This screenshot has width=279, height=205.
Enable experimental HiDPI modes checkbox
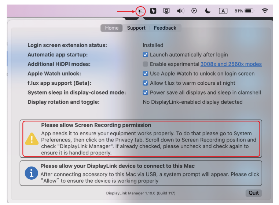[x=146, y=64]
